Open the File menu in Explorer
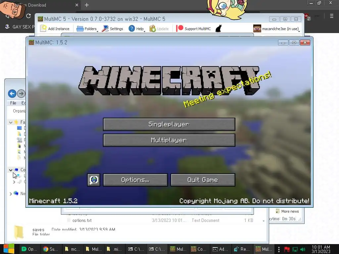Image resolution: width=339 pixels, height=254 pixels. tap(13, 103)
